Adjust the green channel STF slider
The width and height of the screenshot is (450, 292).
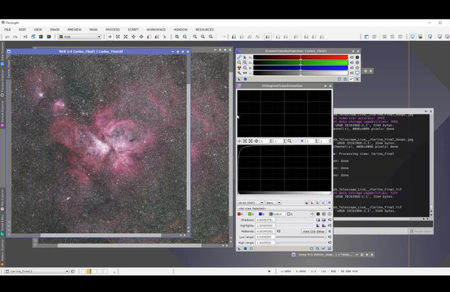click(301, 62)
